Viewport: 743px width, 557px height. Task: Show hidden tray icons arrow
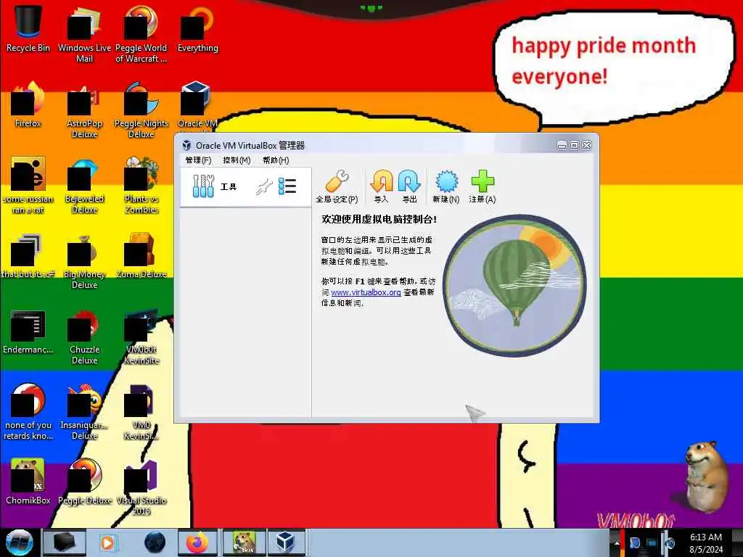[617, 543]
